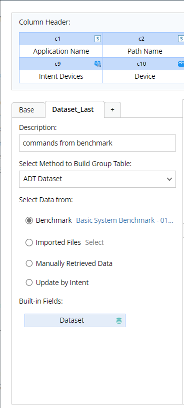Image resolution: width=184 pixels, height=408 pixels.
Task: Click the Application Name column cell
Action: coord(61,51)
